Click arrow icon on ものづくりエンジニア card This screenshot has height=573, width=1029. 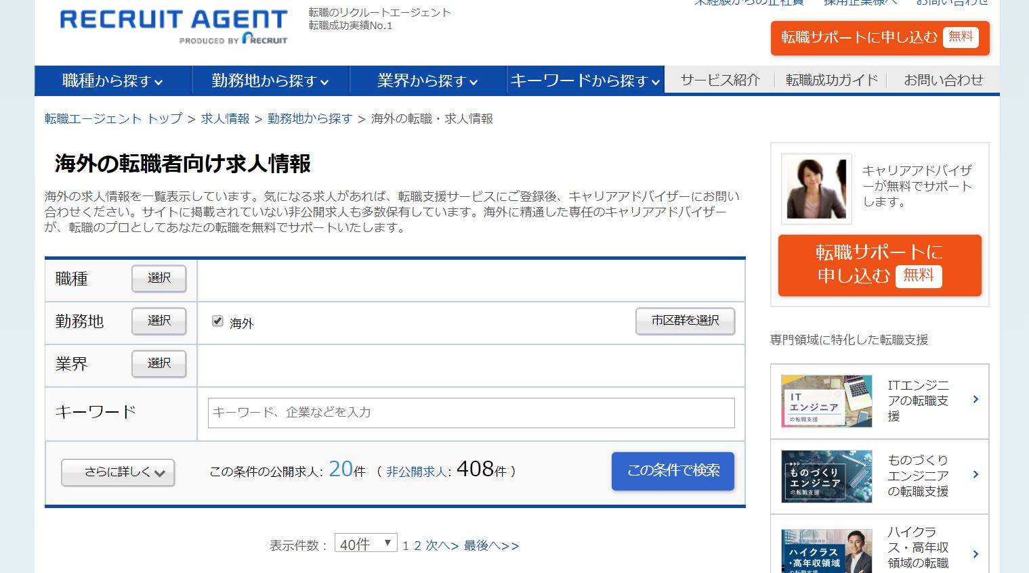click(975, 475)
